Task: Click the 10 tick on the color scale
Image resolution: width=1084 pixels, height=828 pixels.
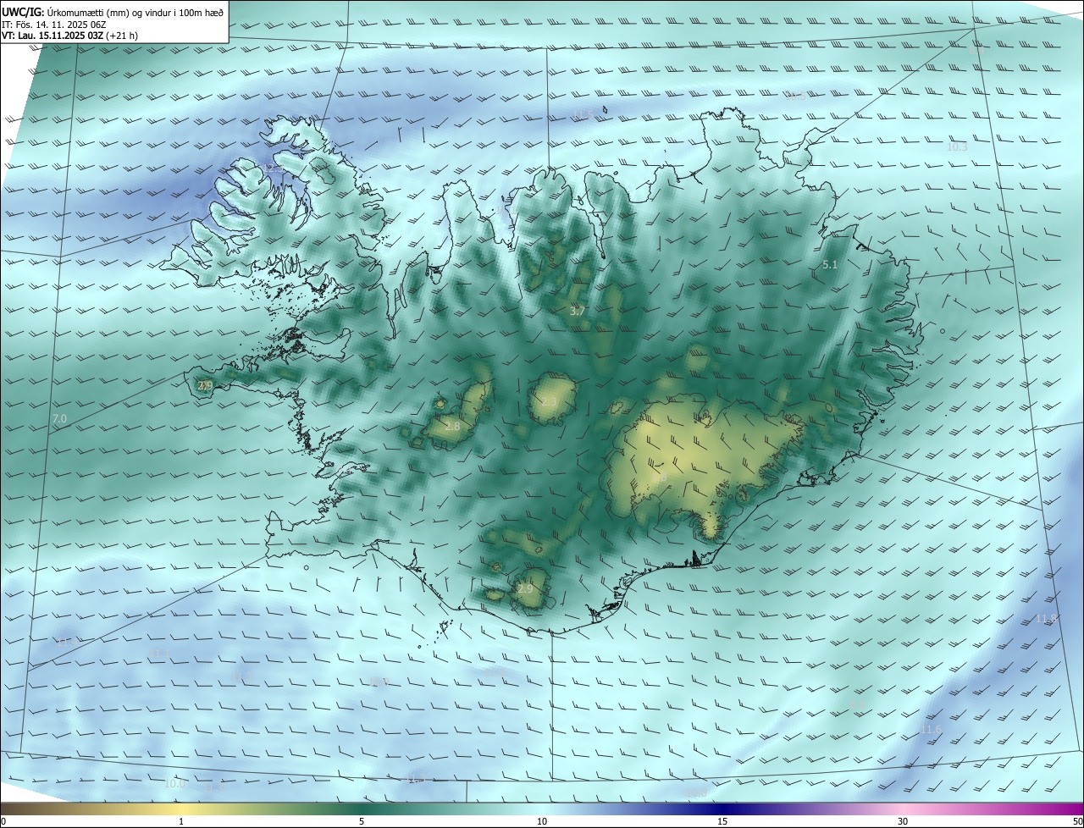Action: pos(542,821)
